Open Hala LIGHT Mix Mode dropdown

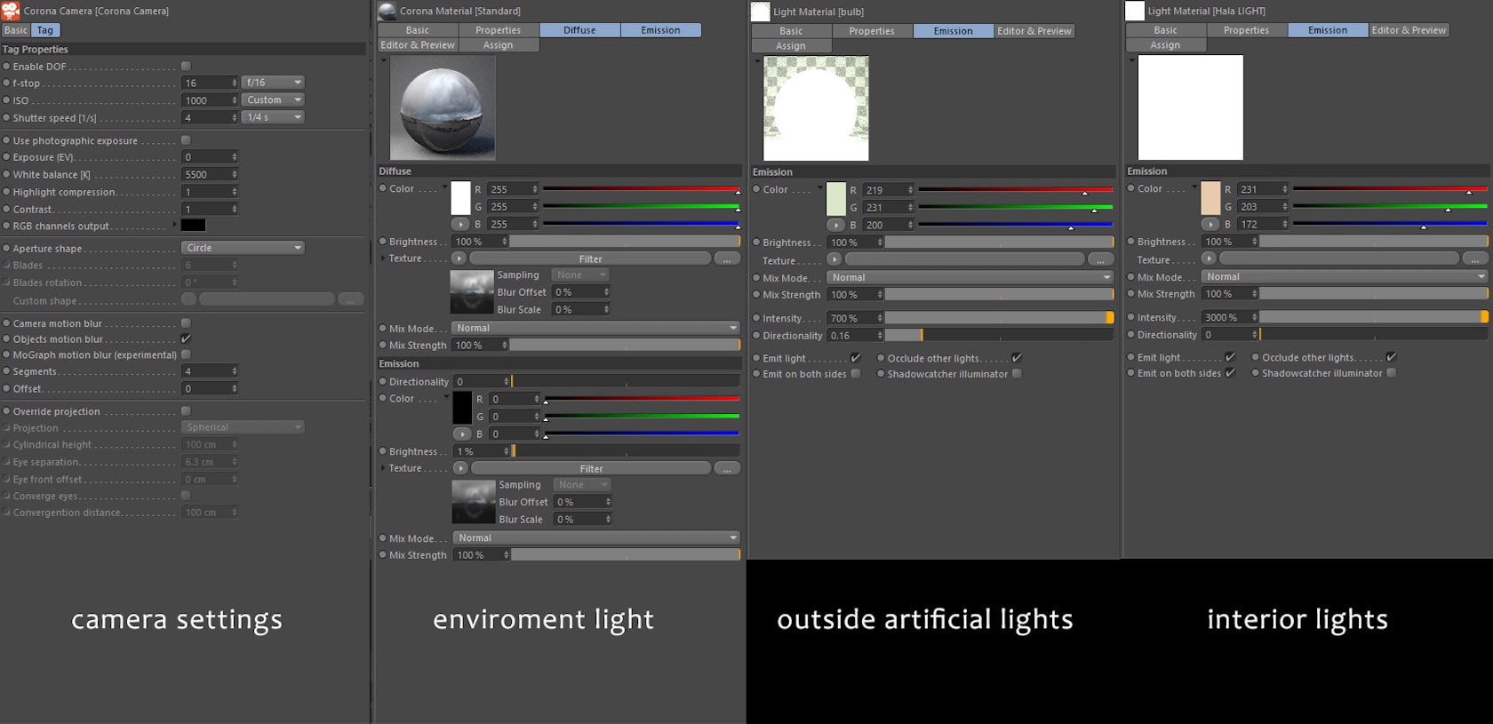[x=1345, y=276]
